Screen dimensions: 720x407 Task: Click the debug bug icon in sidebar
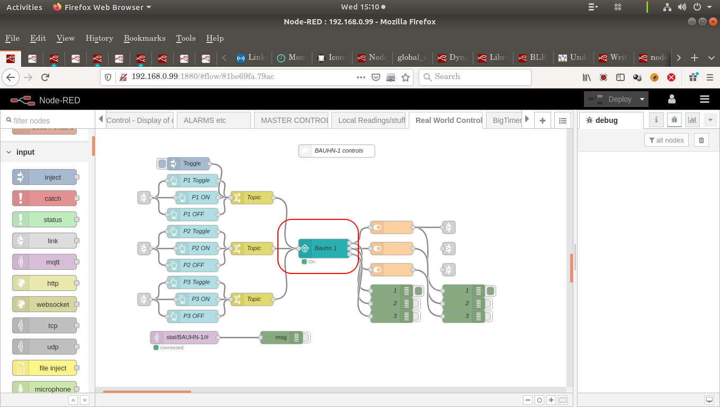pos(674,120)
